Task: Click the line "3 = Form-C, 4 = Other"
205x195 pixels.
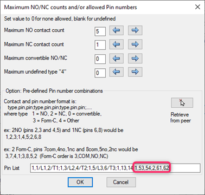Action: [x=56, y=120]
